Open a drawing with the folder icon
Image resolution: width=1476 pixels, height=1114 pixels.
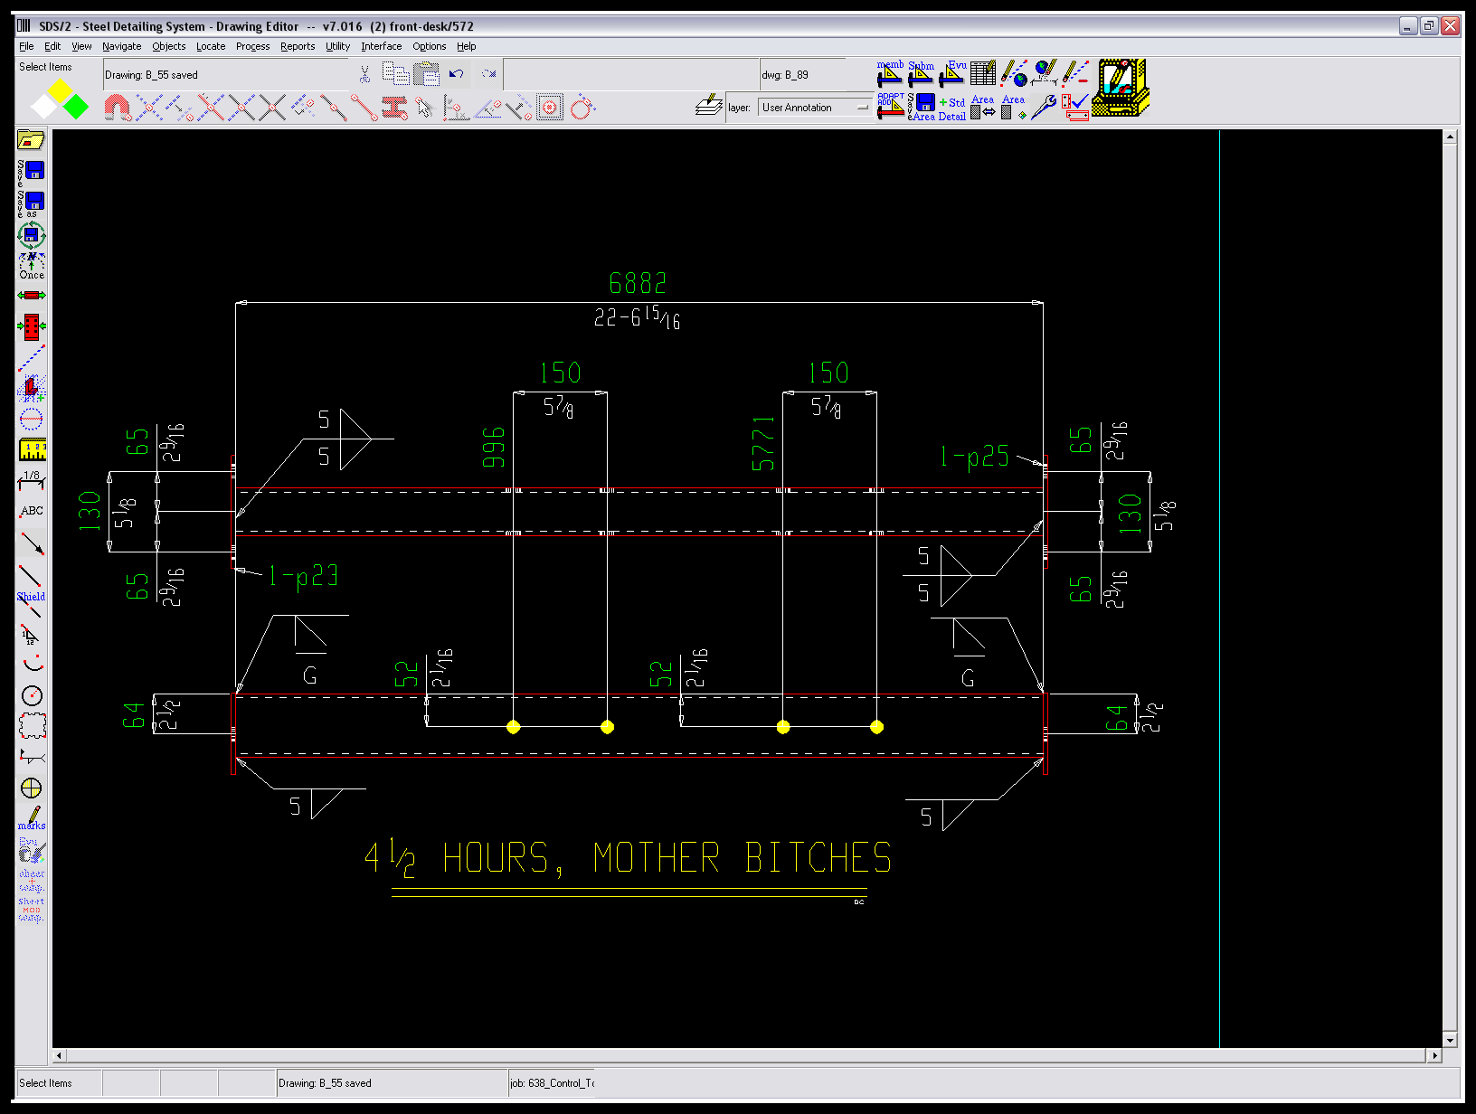(31, 139)
